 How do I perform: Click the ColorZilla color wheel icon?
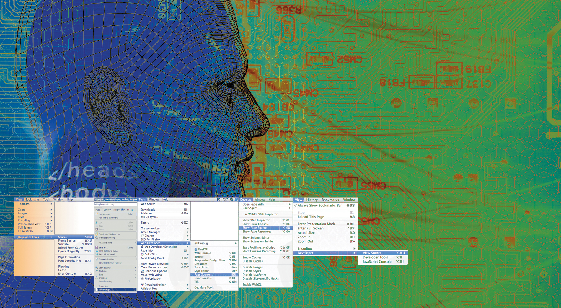coord(142,254)
